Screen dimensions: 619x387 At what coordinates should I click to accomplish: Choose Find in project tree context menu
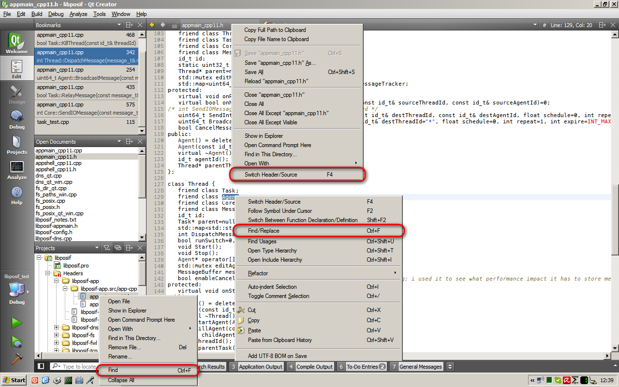pos(147,370)
